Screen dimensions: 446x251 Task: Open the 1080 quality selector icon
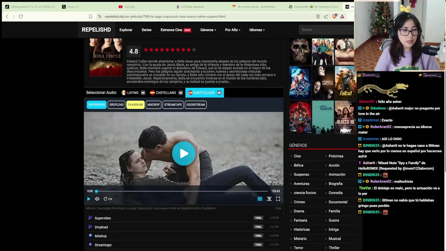pos(260,199)
